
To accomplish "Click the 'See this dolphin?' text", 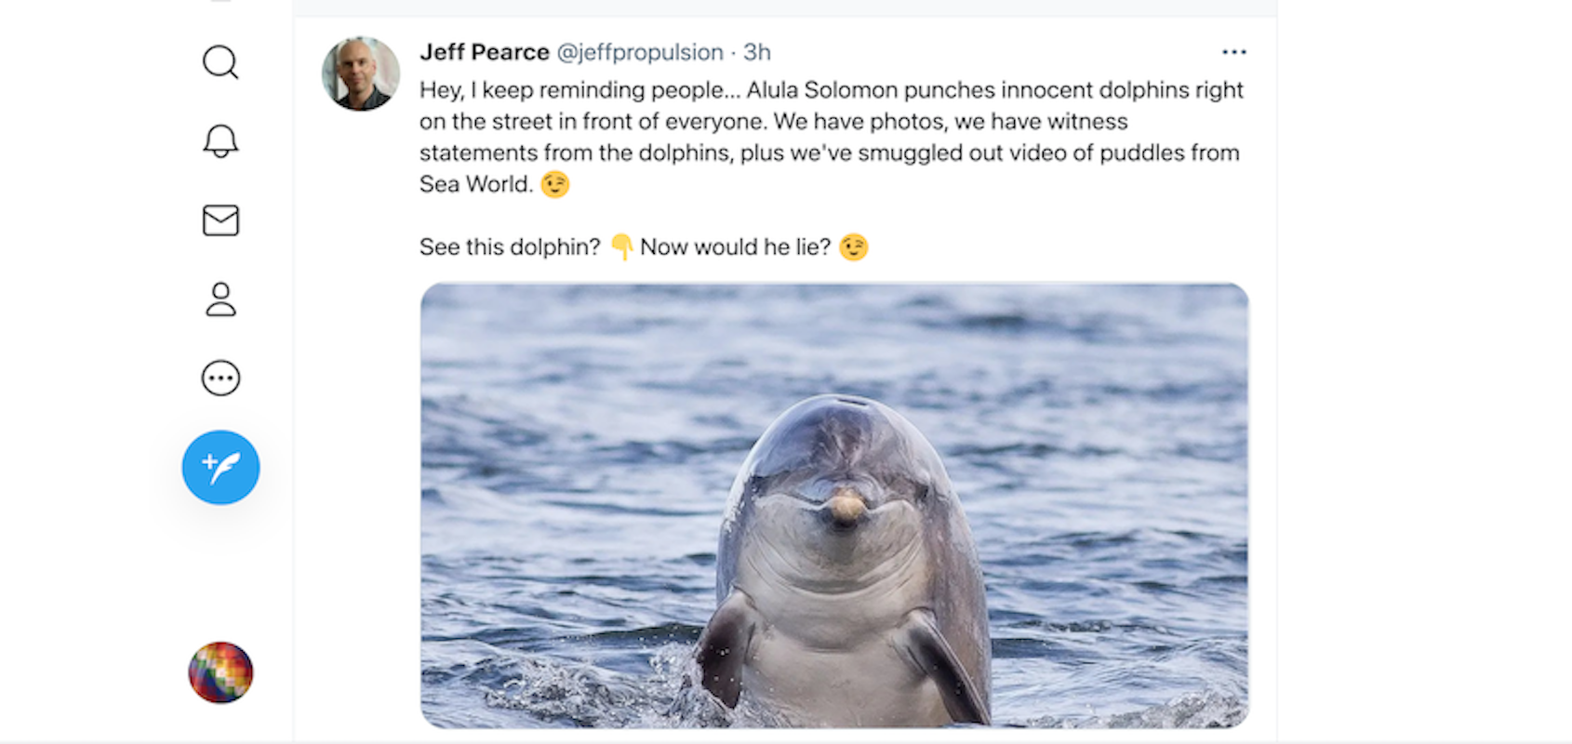I will coord(510,247).
